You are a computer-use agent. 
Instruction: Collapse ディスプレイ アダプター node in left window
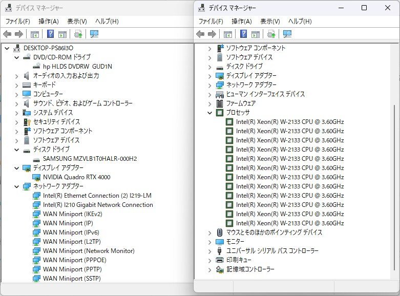pyautogui.click(x=16, y=168)
